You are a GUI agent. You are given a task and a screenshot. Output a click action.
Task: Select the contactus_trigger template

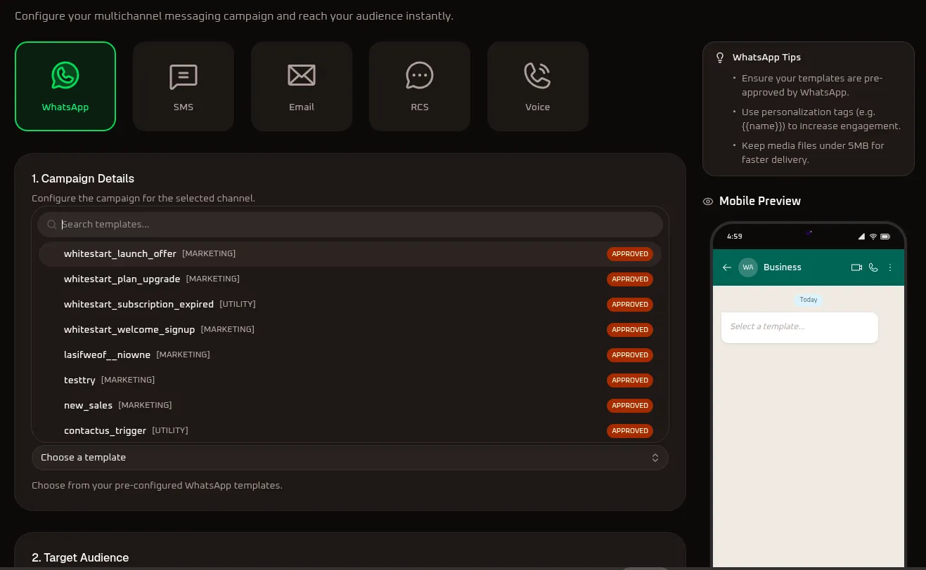click(x=350, y=430)
